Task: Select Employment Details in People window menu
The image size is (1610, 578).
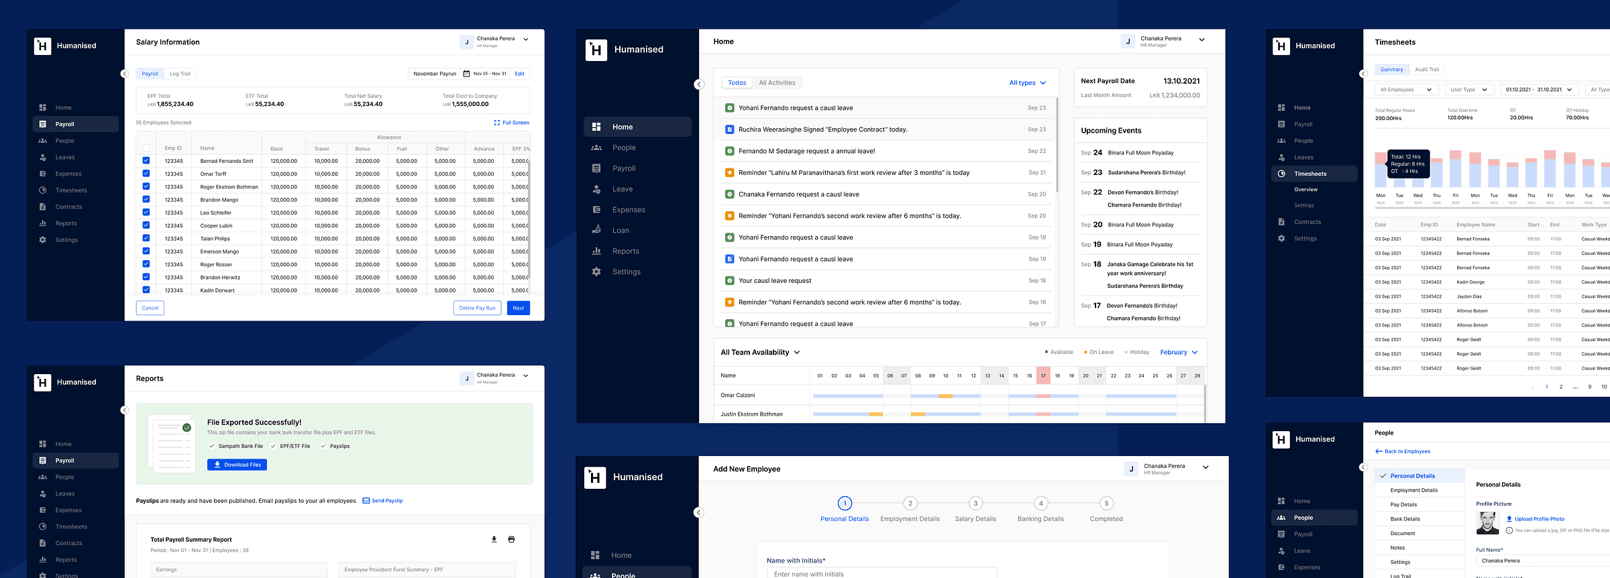Action: pos(1413,490)
